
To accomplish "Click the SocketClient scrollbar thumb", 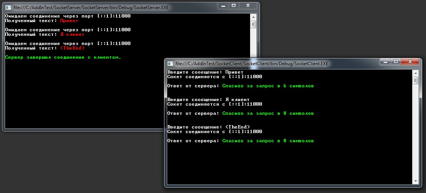I will coord(415,80).
